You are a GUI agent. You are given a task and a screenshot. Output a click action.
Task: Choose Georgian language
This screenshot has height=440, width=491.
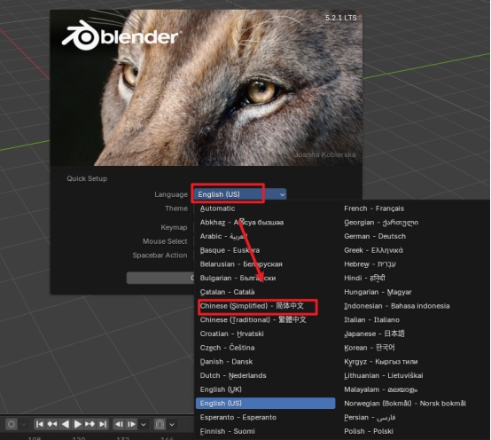414,223
